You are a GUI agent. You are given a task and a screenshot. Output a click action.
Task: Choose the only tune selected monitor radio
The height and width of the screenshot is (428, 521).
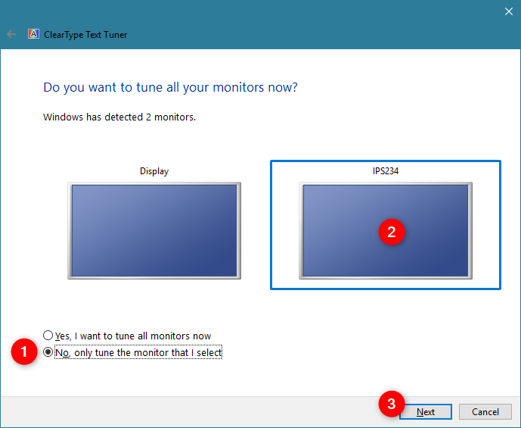pos(48,352)
